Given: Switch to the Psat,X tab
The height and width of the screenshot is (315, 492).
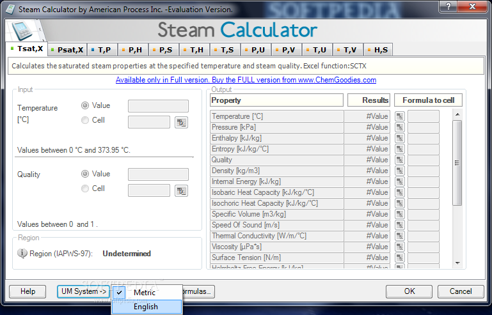Looking at the screenshot, I should click(x=67, y=50).
